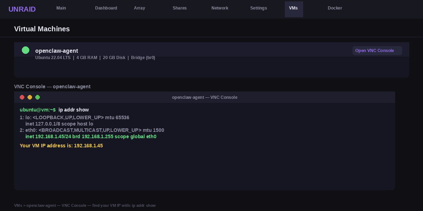The image size is (423, 211).
Task: Open the Shares tab
Action: coord(179,8)
